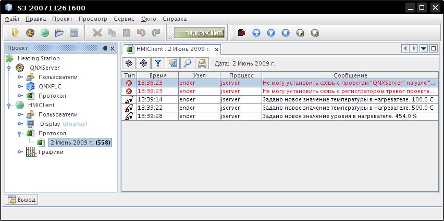Collapse Протокол under HMIClient
The width and height of the screenshot is (444, 221).
tap(19, 133)
